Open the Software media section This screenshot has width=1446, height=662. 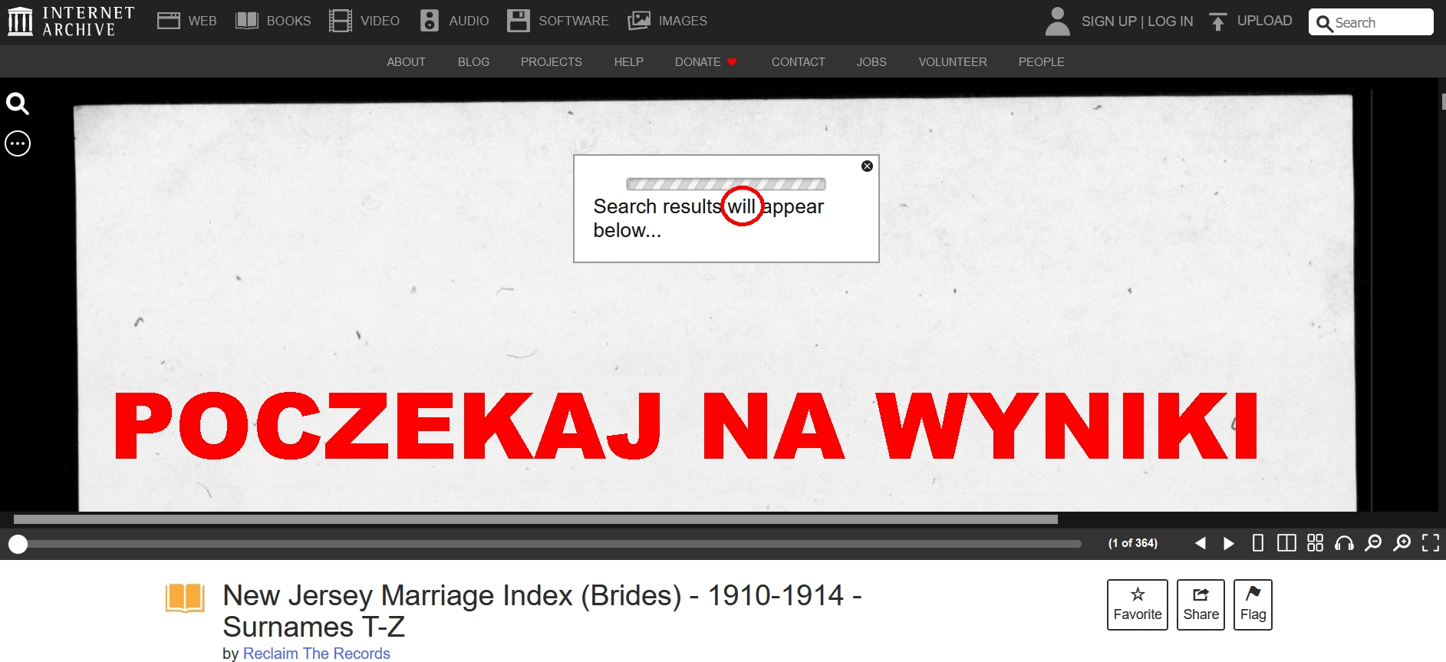point(558,21)
